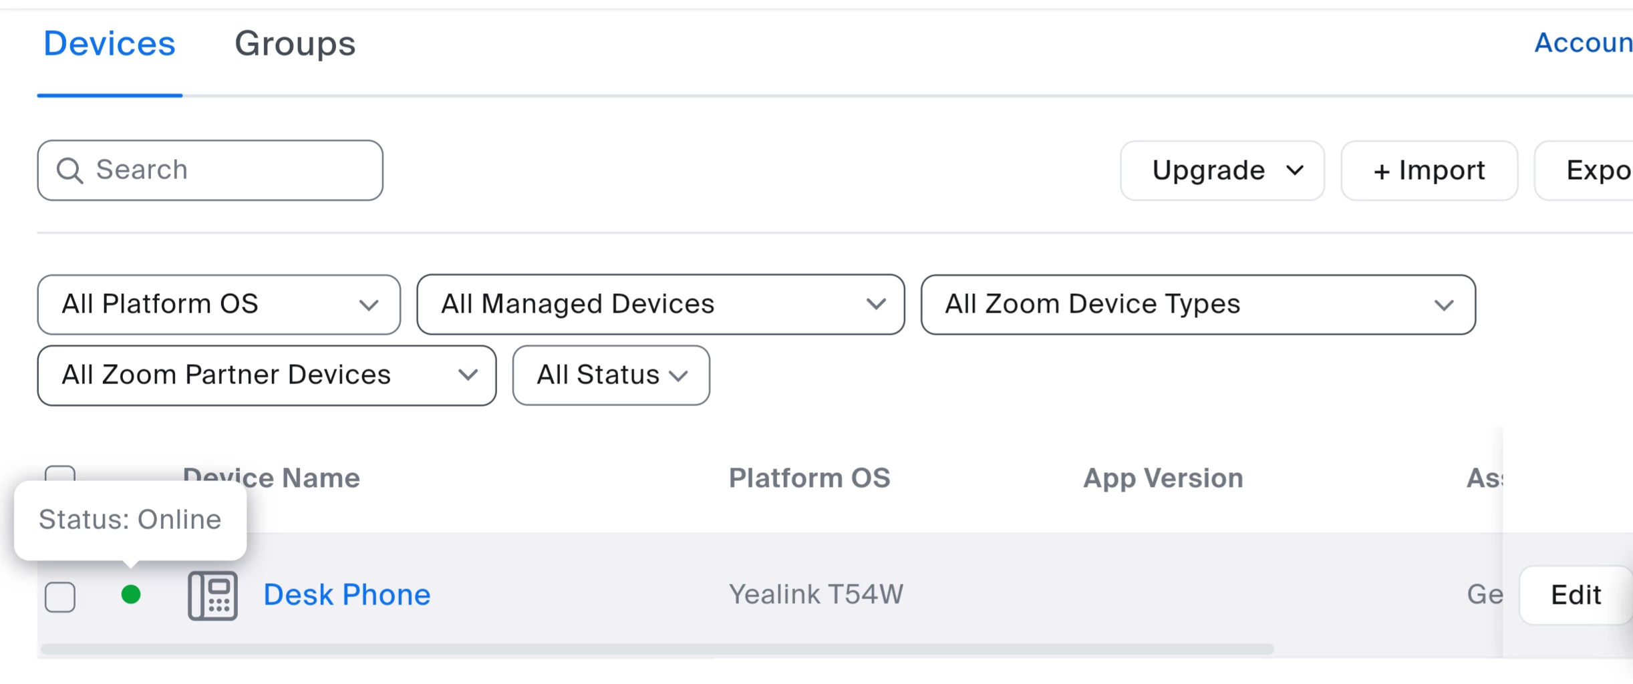The height and width of the screenshot is (684, 1633).
Task: Open All Zoom Device Types dropdown
Action: pos(1197,305)
